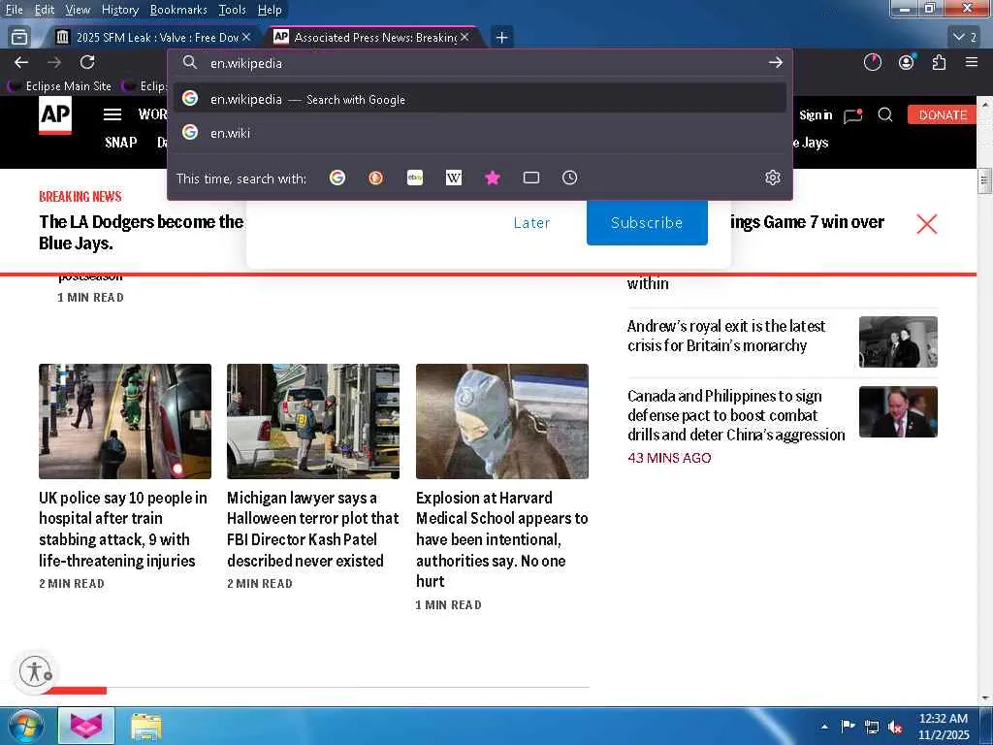Click the page vertical scrollbar thumb
This screenshot has height=745, width=993.
pos(984,180)
